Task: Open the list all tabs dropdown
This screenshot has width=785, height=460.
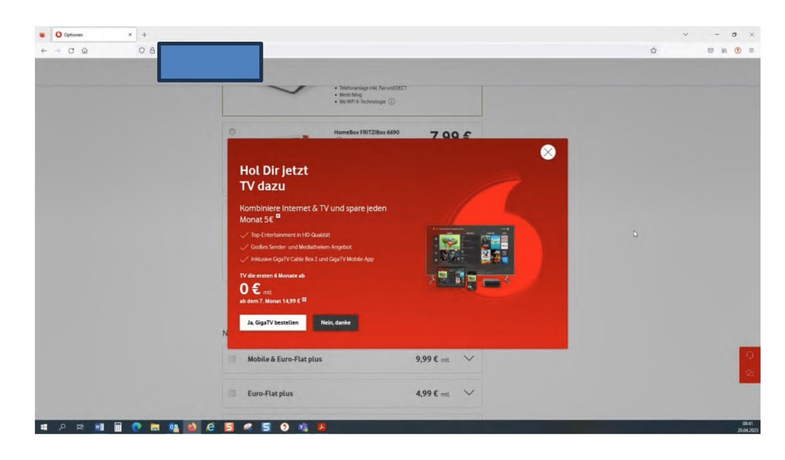Action: click(686, 35)
